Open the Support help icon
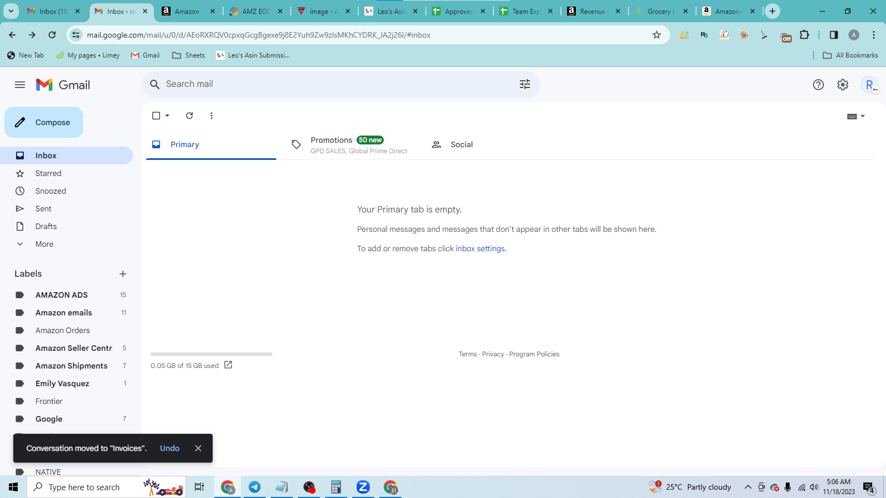The width and height of the screenshot is (886, 498). pos(818,85)
